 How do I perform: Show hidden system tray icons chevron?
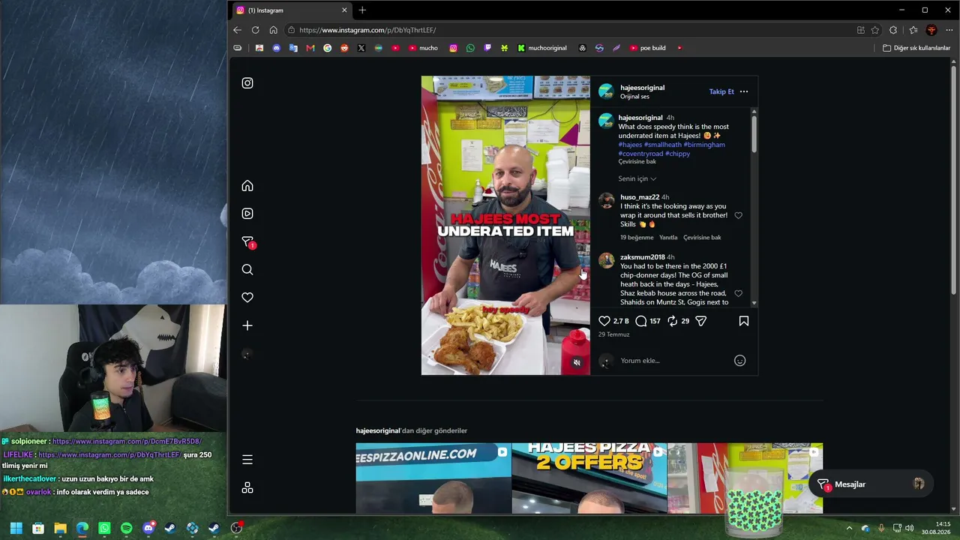(x=849, y=528)
